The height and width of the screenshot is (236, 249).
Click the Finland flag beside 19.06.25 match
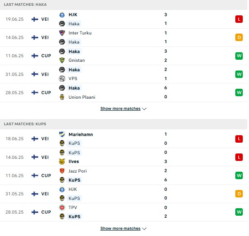click(x=35, y=19)
